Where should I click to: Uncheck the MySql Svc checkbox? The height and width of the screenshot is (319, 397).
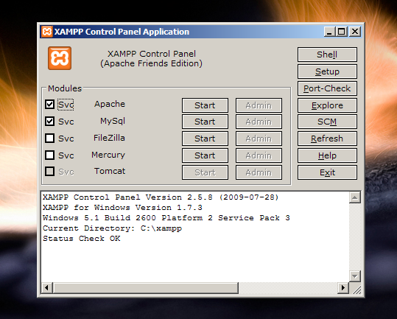[49, 122]
